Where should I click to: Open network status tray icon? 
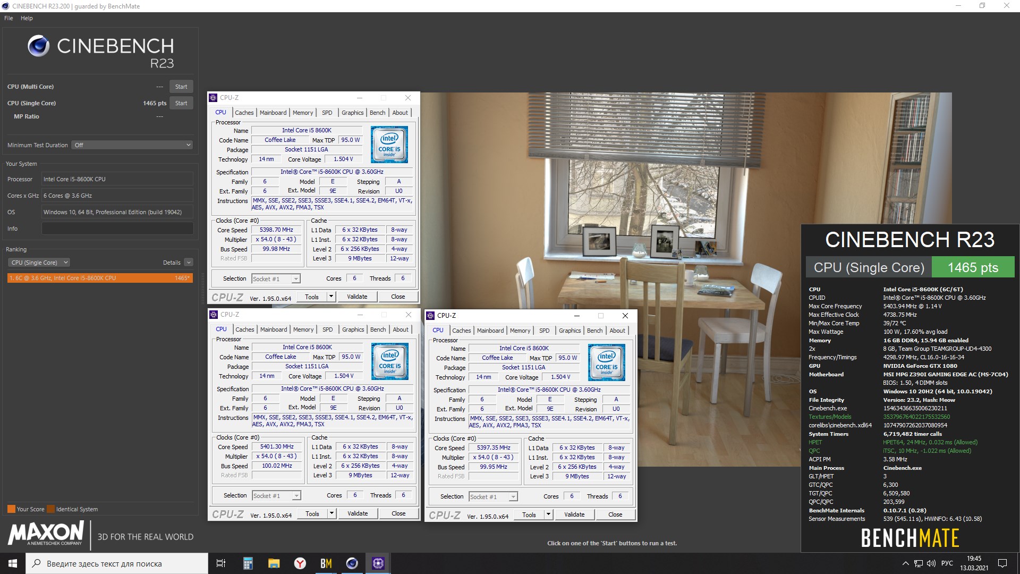(918, 563)
